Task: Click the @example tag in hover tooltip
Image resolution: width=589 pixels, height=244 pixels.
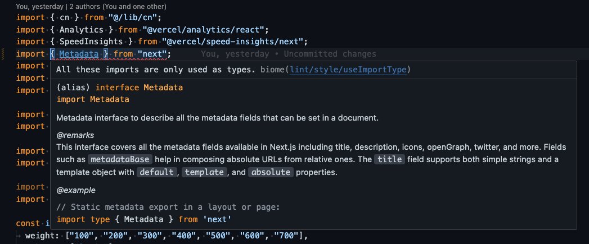Action: pyautogui.click(x=76, y=190)
